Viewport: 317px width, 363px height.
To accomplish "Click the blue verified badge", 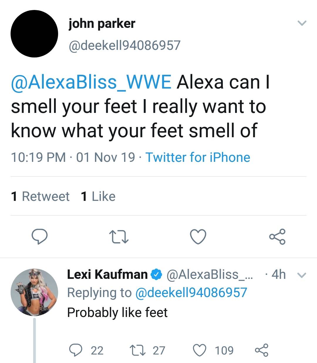I will click(x=156, y=274).
